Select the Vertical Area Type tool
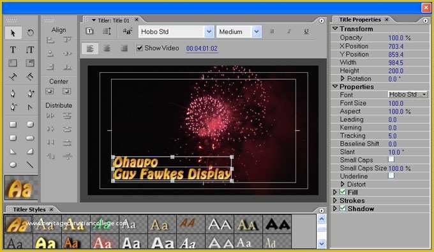Image resolution: width=434 pixels, height=252 pixels. 30,63
